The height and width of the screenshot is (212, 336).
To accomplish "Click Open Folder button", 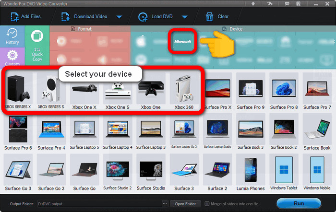I will pos(185,204).
